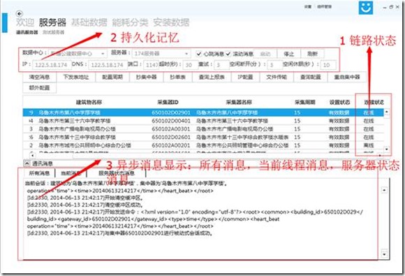Focus the 端口 input field
The image size is (405, 276).
pos(151,65)
